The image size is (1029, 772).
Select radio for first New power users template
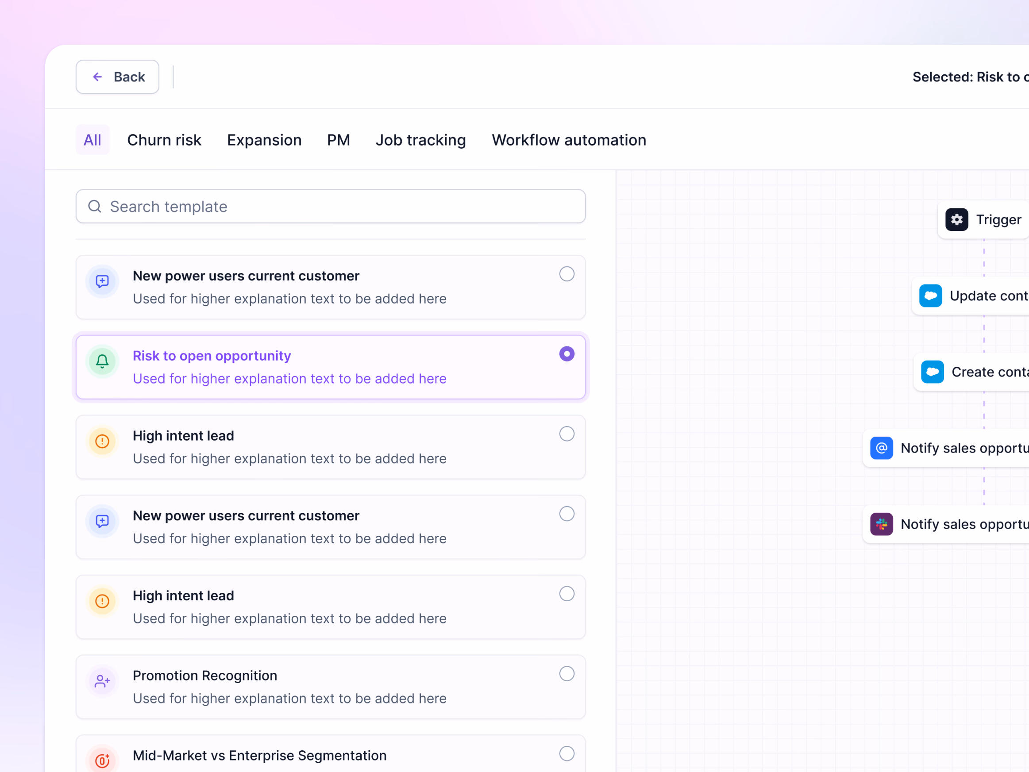pyautogui.click(x=567, y=274)
